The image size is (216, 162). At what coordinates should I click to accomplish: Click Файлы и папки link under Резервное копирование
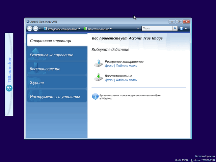pos(126,66)
